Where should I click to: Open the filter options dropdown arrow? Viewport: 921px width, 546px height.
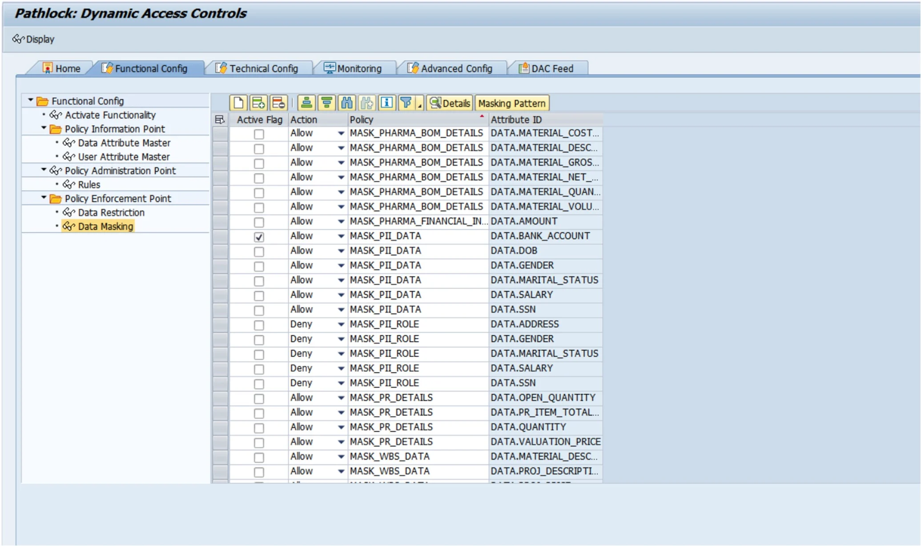419,104
